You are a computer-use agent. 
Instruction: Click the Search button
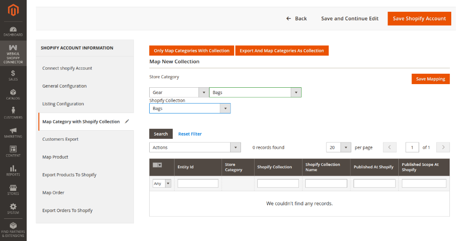(161, 134)
